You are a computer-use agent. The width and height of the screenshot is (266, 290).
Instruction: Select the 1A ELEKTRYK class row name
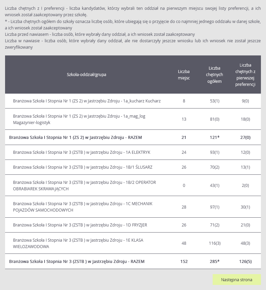point(82,152)
